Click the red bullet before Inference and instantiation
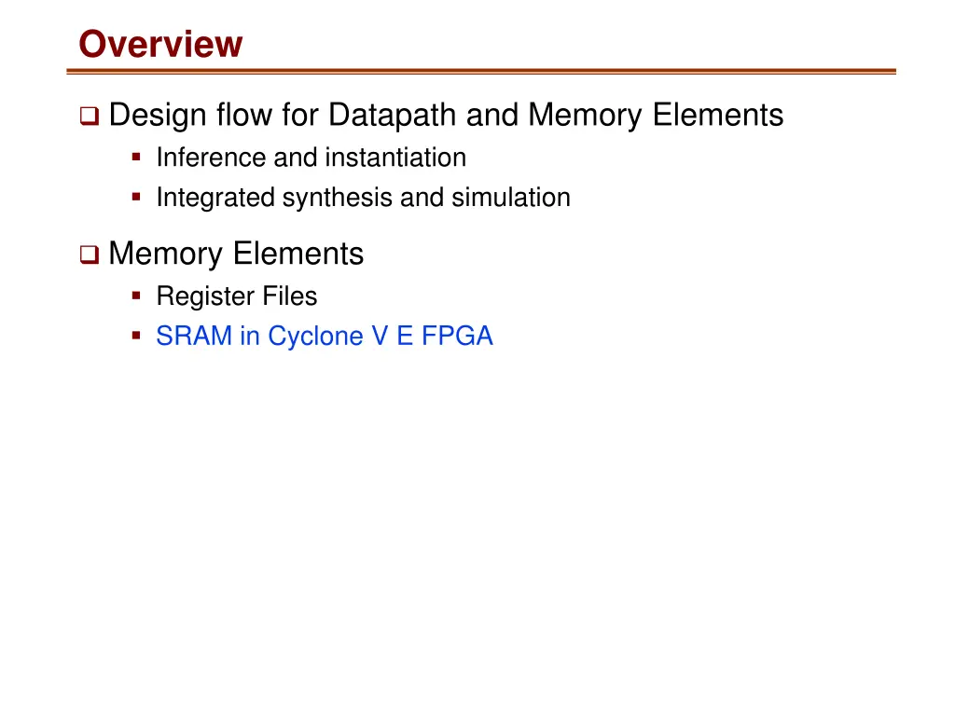 tap(136, 157)
